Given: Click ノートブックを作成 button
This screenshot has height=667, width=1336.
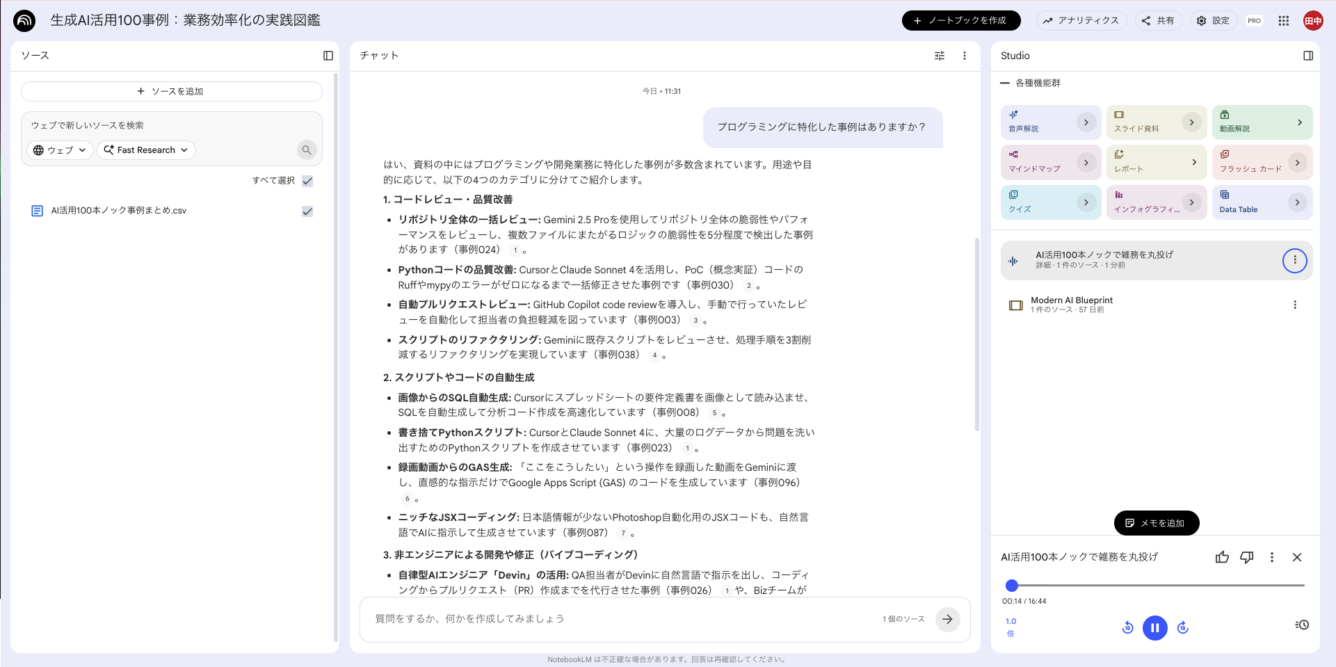Looking at the screenshot, I should [x=961, y=21].
